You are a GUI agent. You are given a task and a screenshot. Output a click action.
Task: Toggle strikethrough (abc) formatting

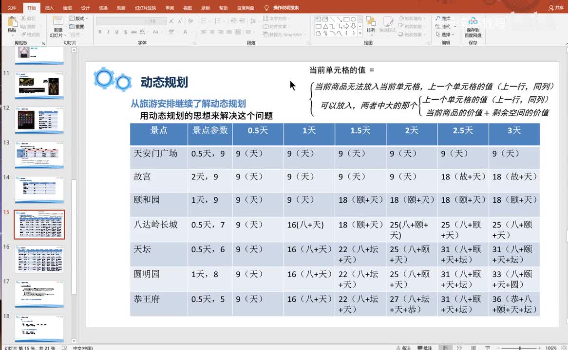coord(133,32)
